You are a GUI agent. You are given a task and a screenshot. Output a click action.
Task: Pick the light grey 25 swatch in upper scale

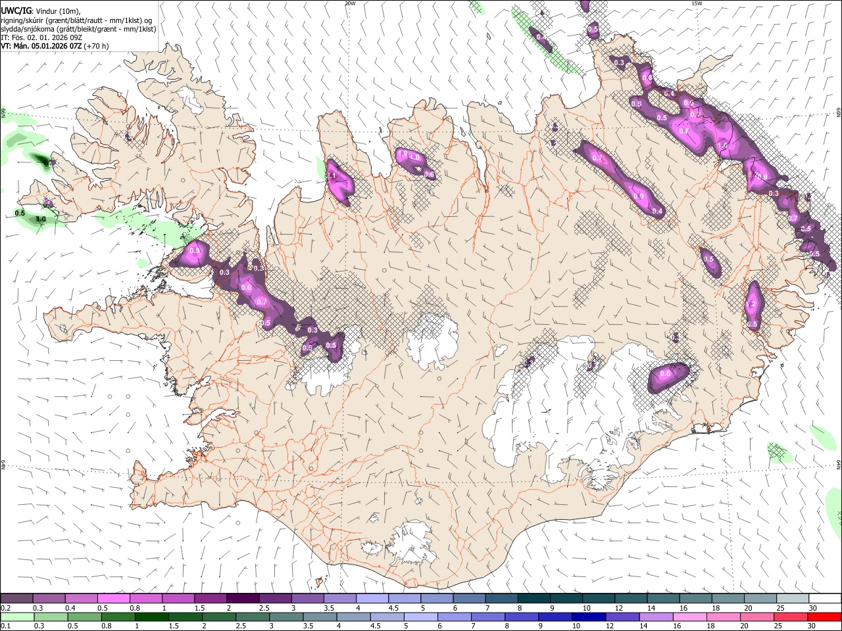(793, 599)
